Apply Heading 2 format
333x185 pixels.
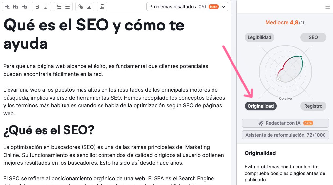(x=15, y=7)
